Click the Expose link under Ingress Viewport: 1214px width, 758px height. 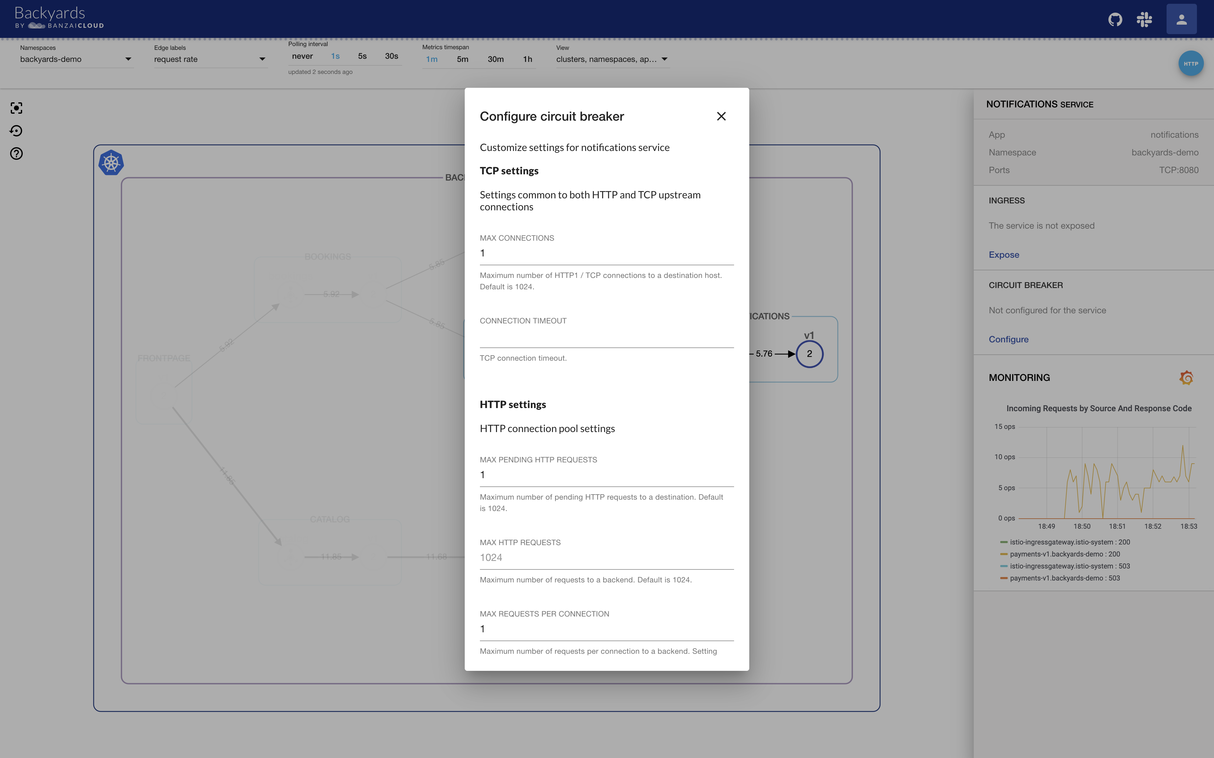(x=1003, y=255)
